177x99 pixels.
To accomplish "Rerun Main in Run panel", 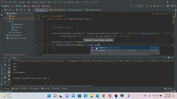I will tap(5, 61).
